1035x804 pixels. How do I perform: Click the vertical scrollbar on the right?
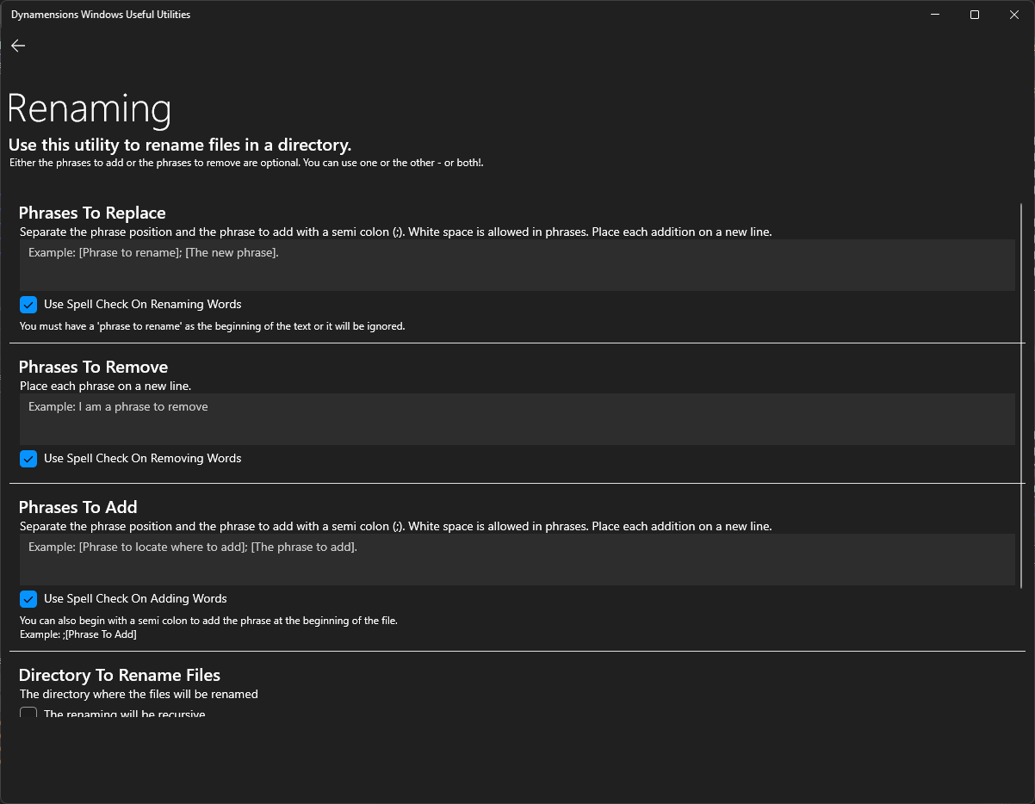pyautogui.click(x=1021, y=396)
